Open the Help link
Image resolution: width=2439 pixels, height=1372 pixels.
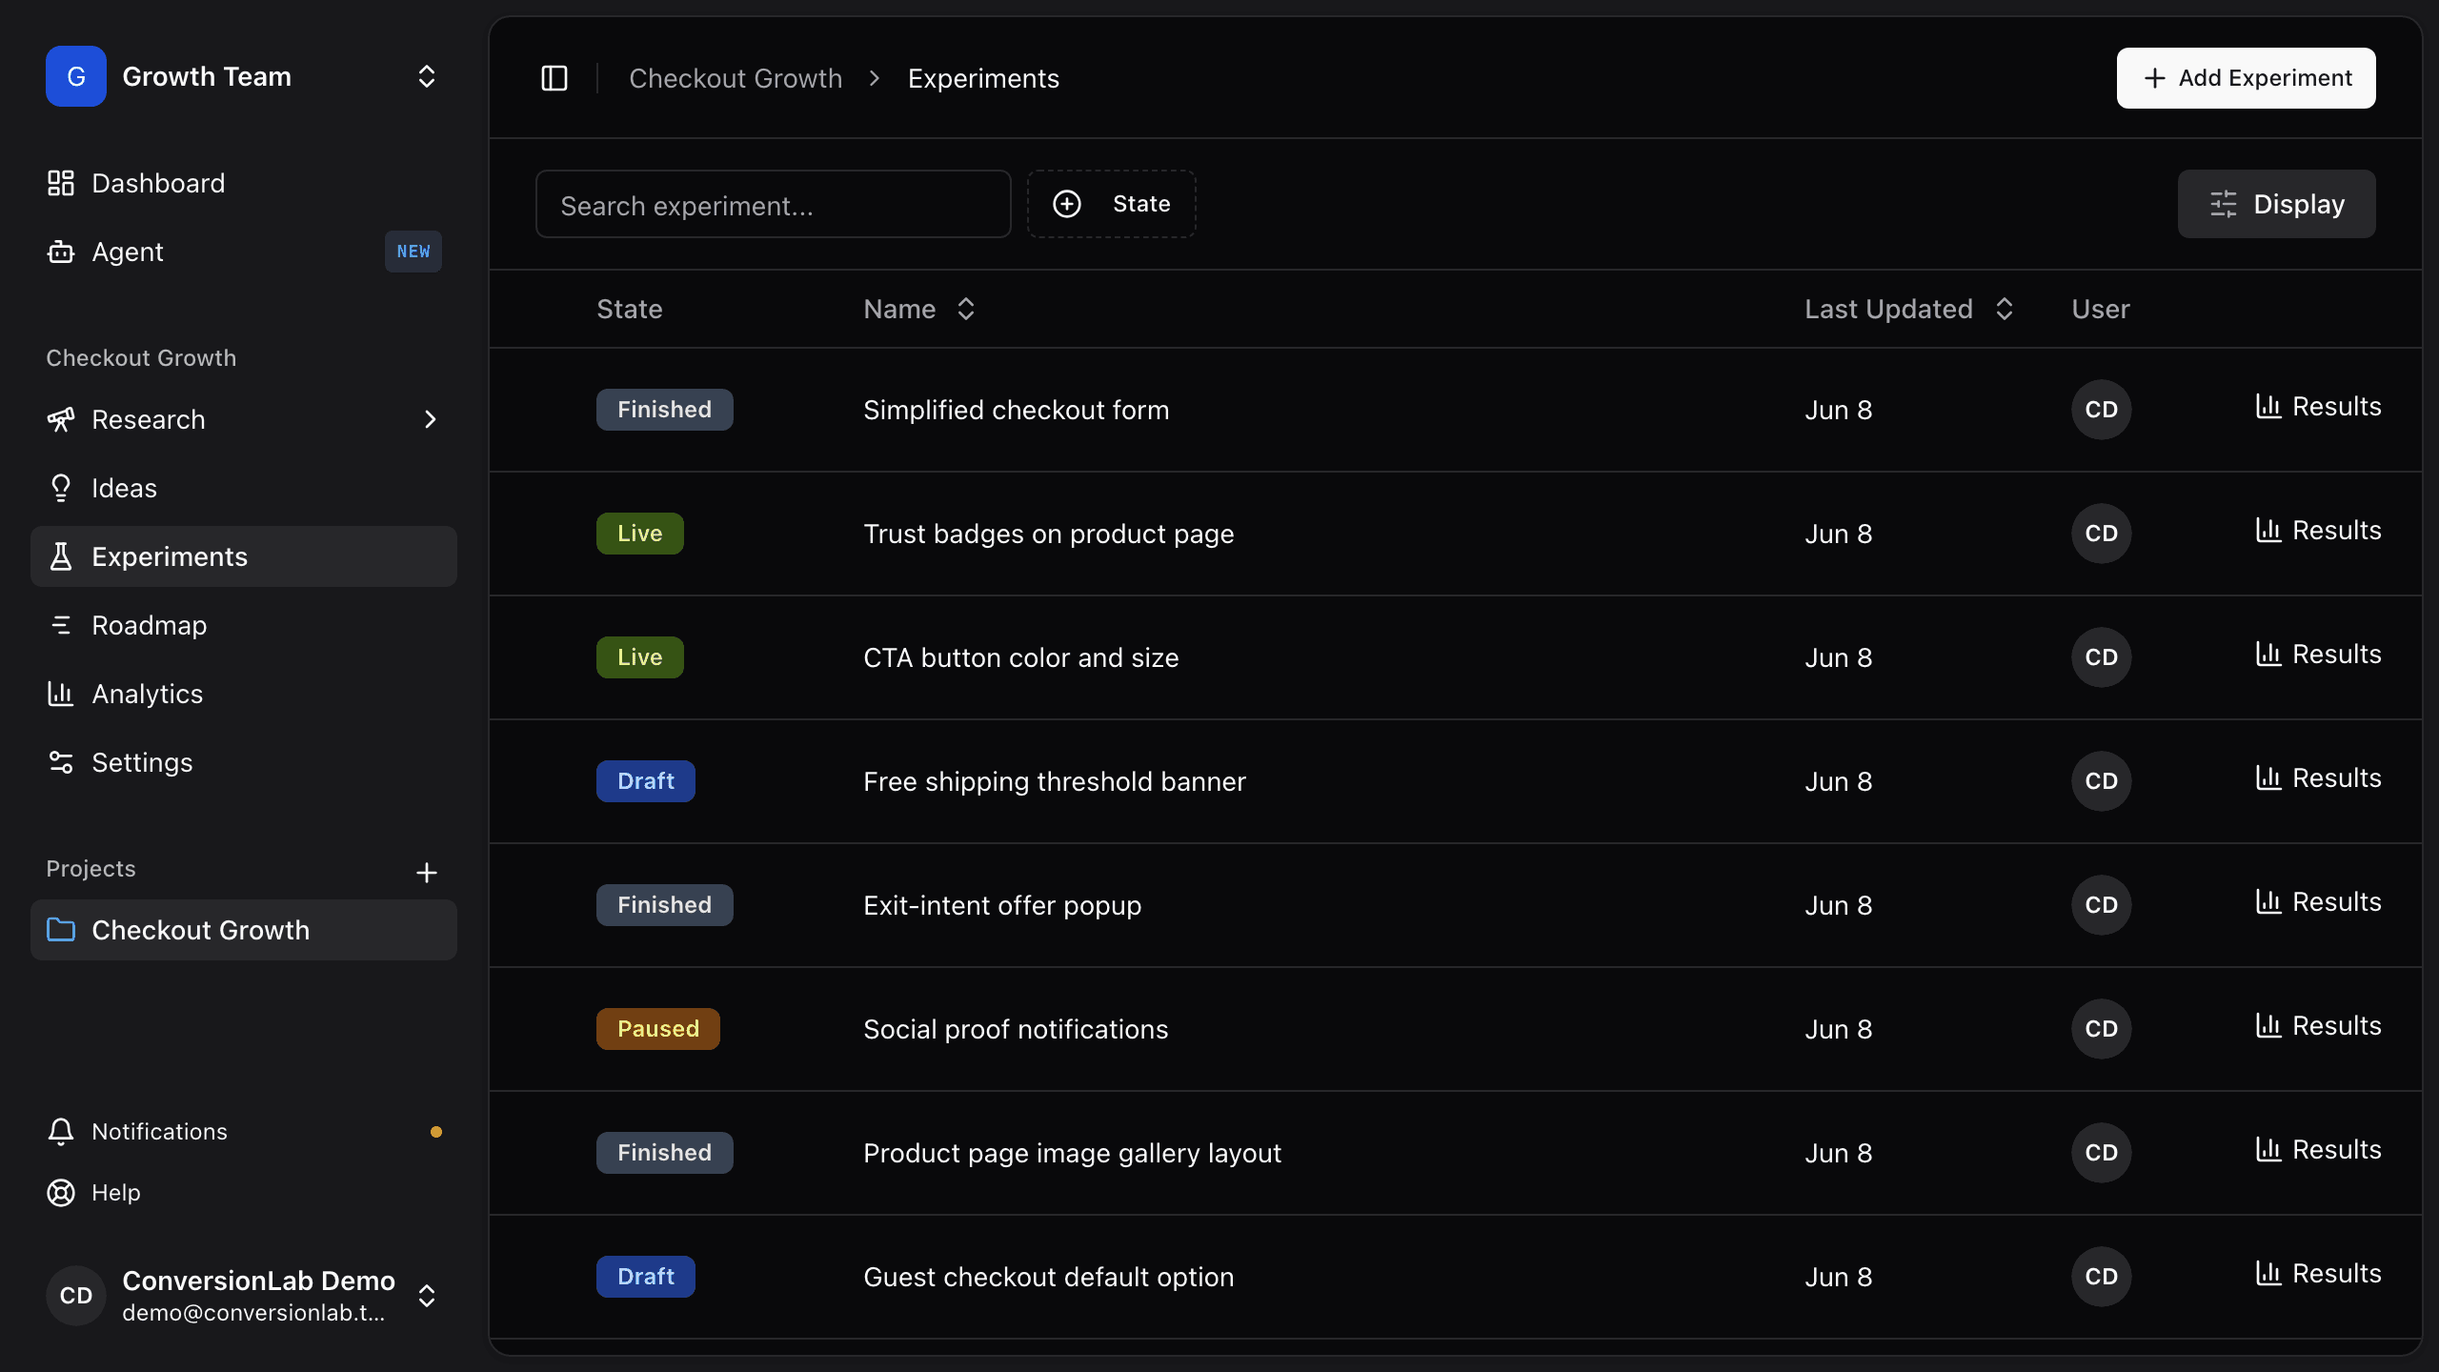coord(244,1193)
